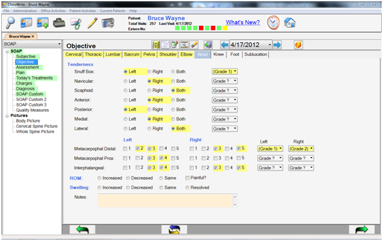Close the Bruce Wayne patient tab
The image size is (383, 241).
[x=33, y=36]
